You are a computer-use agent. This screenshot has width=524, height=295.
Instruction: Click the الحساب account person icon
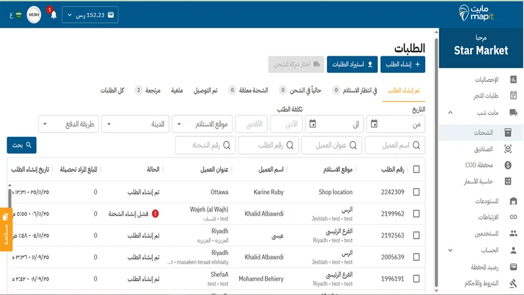(514, 250)
